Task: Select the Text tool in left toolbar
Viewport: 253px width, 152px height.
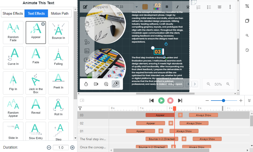Action: 87,33
